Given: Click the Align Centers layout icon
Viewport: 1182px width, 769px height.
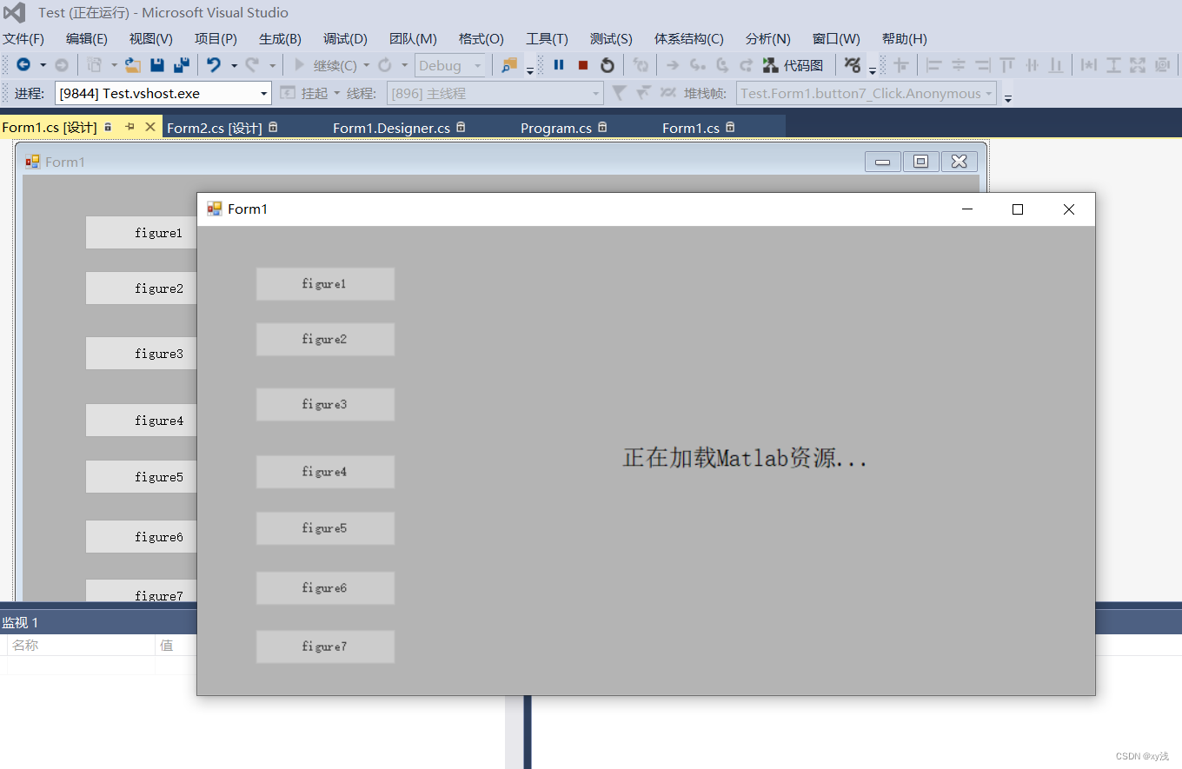Looking at the screenshot, I should tap(959, 65).
